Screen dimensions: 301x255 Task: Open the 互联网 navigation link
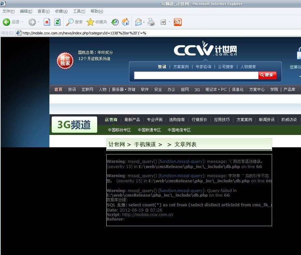87,90
